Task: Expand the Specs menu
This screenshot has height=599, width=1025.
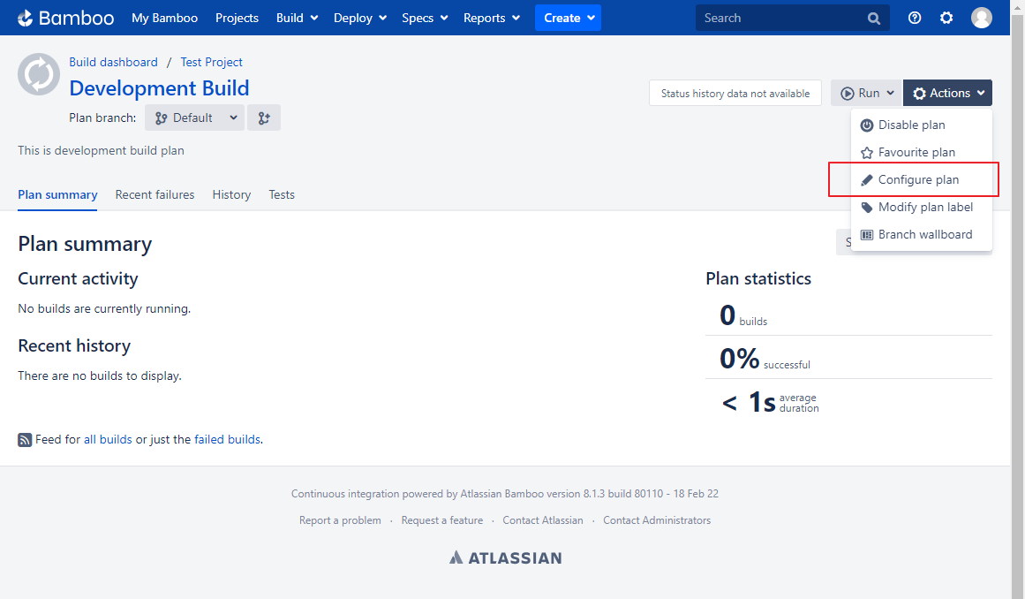Action: (x=425, y=18)
